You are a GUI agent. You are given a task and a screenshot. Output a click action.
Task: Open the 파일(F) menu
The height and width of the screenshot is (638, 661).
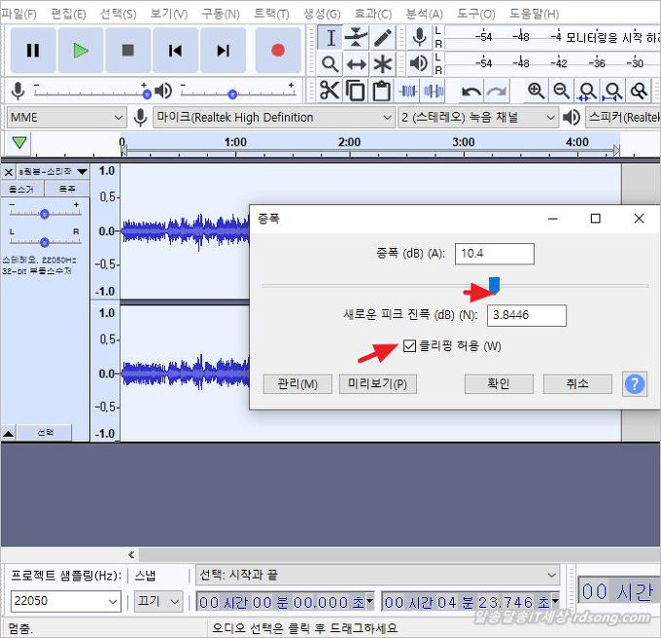coord(19,14)
